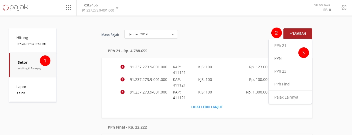This screenshot has width=352, height=135.
Task: Click KAP: 411121 in Rp. 100.000 row
Action: [179, 82]
